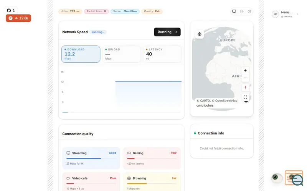Switch to dark theme moon icon
The height and width of the screenshot is (191, 307).
tap(249, 11)
